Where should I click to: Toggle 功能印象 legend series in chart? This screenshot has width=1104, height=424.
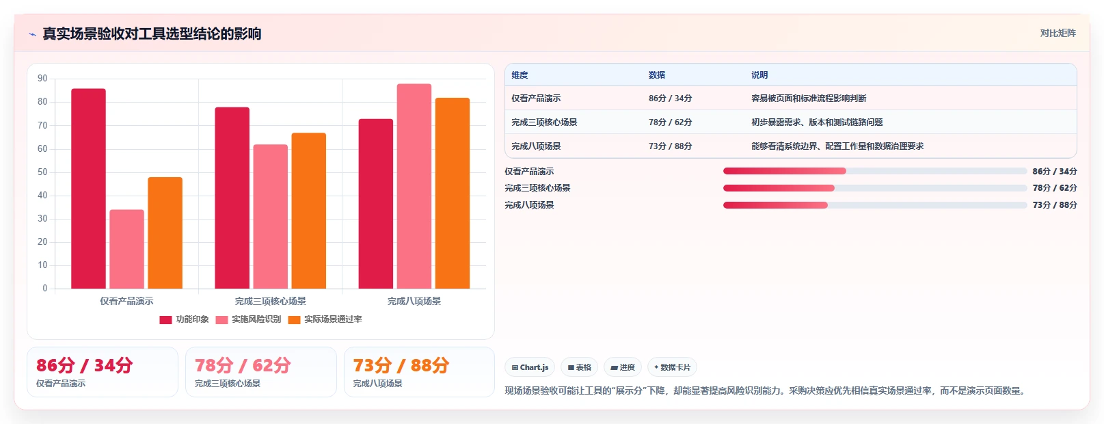(x=185, y=319)
